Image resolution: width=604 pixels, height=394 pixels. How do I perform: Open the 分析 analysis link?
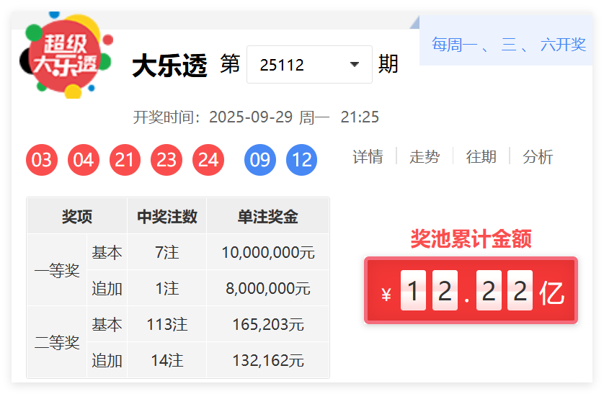(x=538, y=157)
